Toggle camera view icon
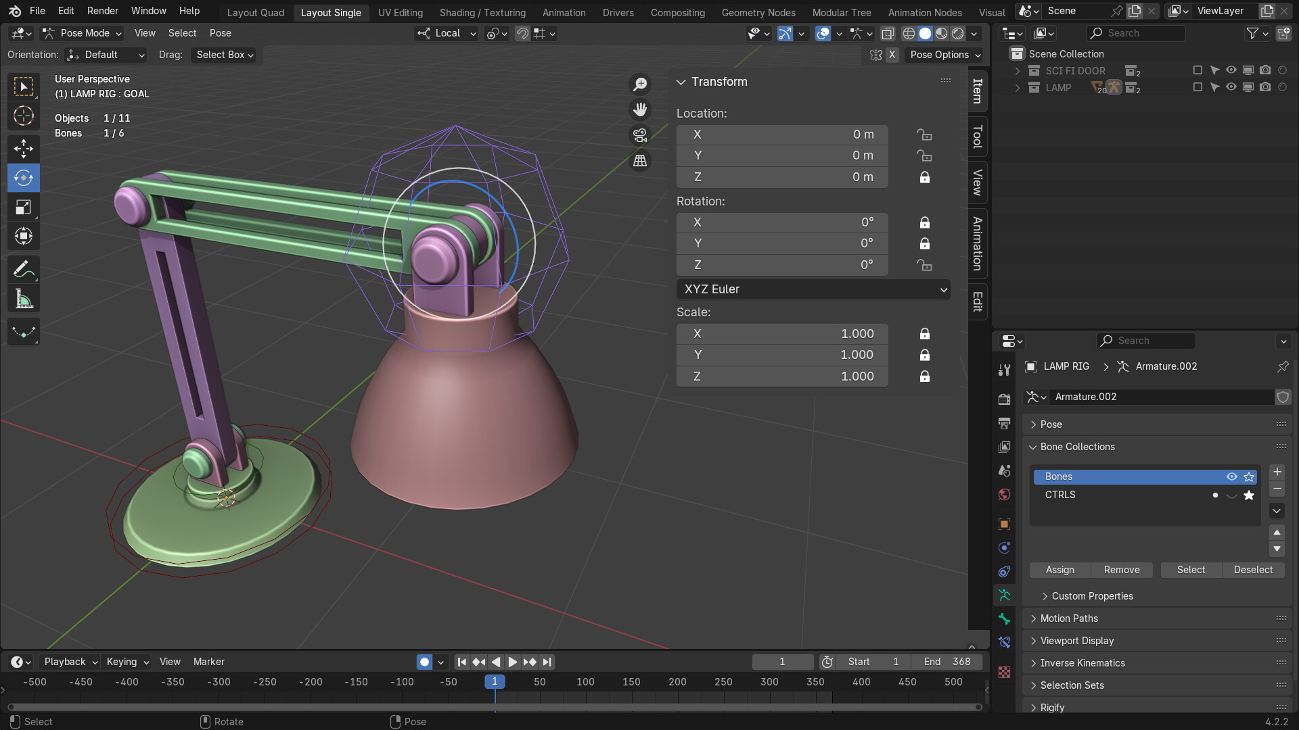Screen dimensions: 1299x730 pyautogui.click(x=640, y=135)
